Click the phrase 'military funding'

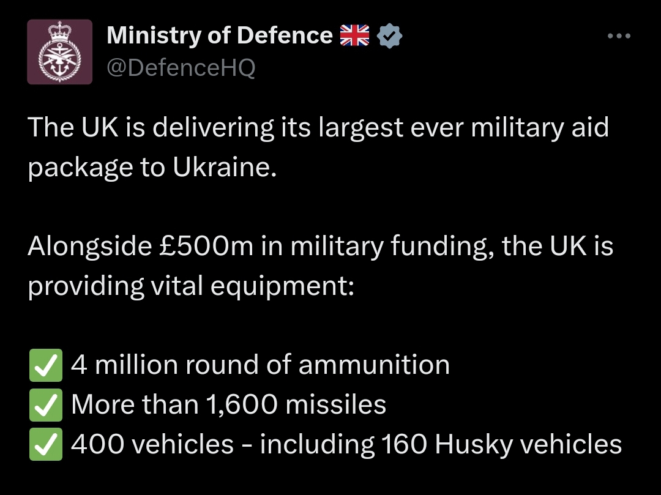392,247
